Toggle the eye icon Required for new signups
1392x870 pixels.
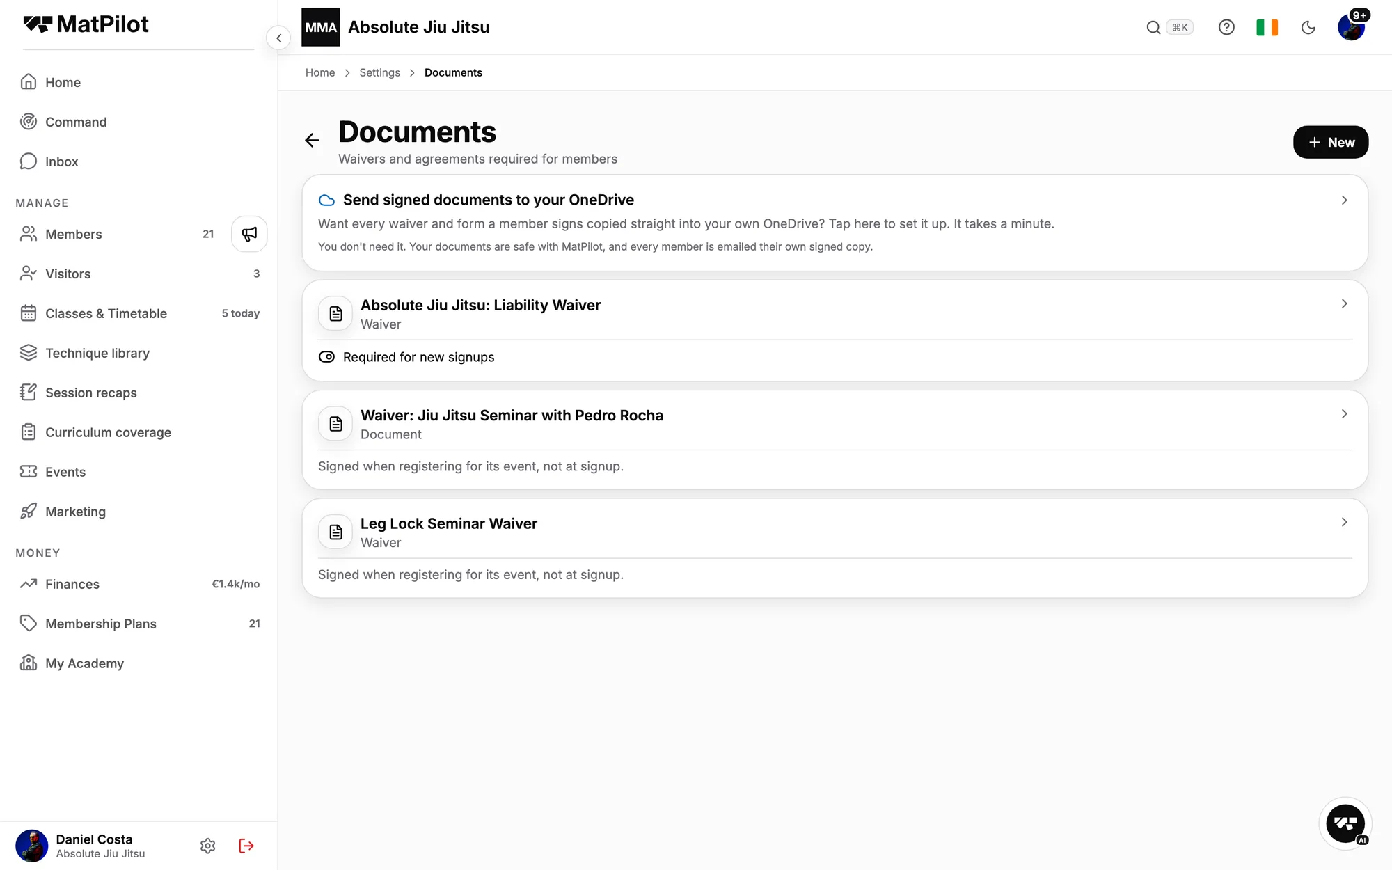pyautogui.click(x=326, y=357)
